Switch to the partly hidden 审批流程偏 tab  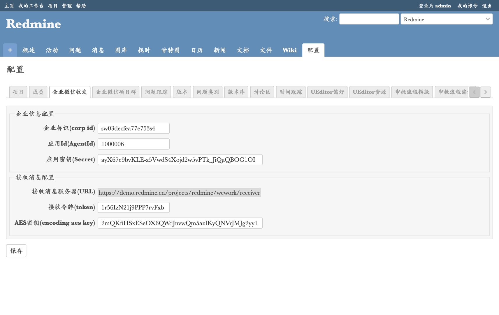click(x=452, y=92)
